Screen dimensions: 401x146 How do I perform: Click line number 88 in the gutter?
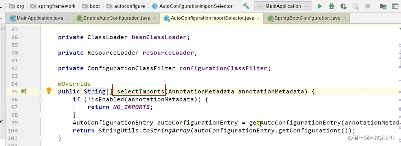(x=14, y=37)
